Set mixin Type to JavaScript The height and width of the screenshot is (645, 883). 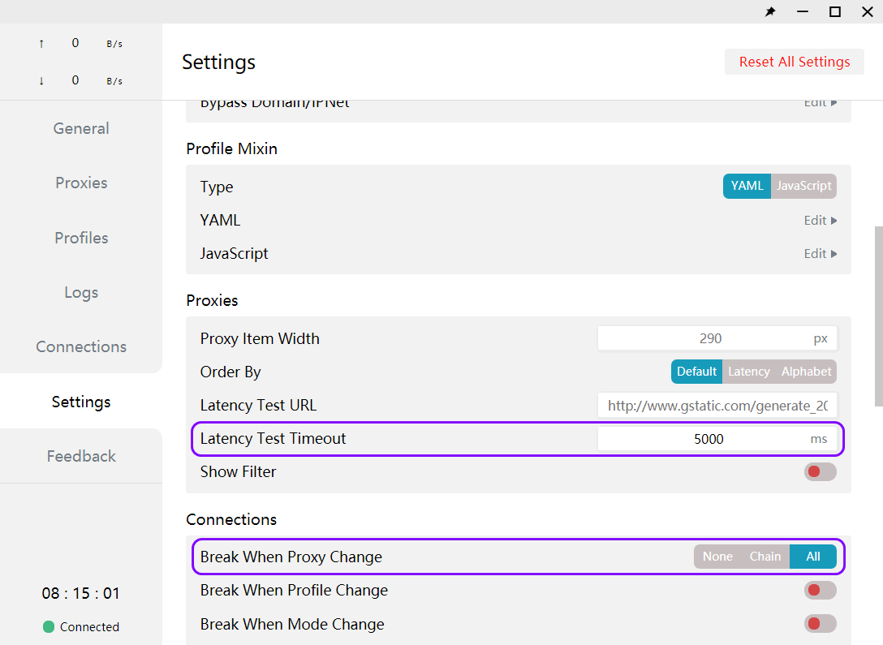[x=803, y=186]
